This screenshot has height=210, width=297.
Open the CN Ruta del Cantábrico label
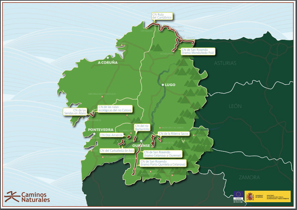coord(162,16)
